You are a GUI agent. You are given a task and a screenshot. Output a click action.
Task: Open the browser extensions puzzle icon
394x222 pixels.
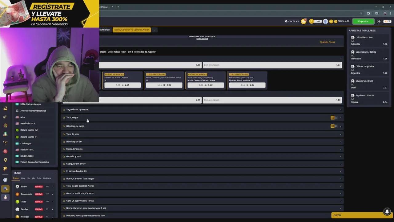(x=368, y=13)
